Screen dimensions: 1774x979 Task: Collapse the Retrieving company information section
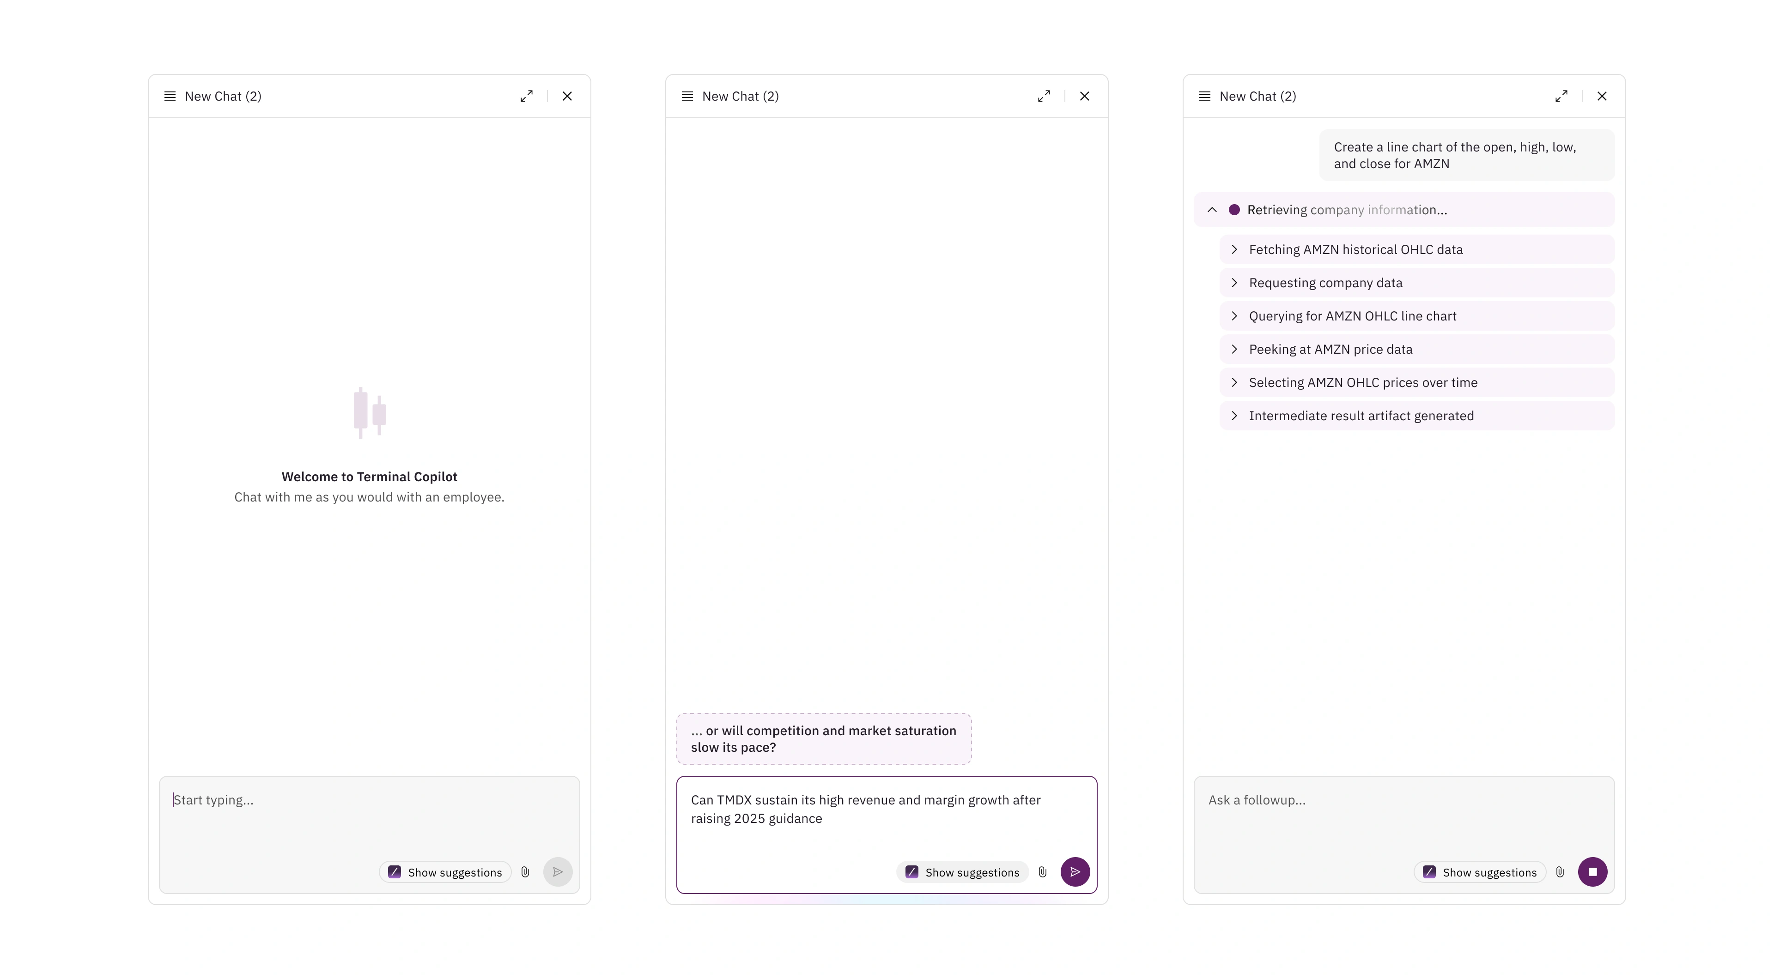1212,210
